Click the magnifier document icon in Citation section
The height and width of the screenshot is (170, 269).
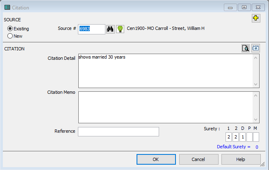click(x=246, y=48)
